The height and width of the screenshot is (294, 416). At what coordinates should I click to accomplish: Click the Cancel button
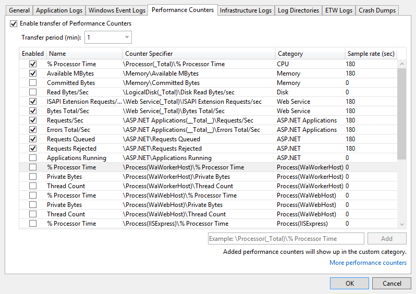[x=391, y=284]
